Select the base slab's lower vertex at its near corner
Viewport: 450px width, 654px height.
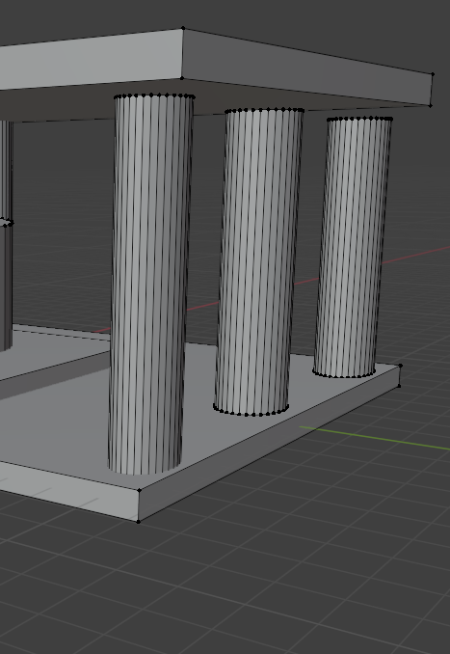[x=139, y=521]
